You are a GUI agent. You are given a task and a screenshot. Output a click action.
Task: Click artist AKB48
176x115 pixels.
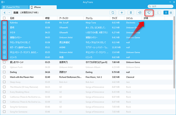[x=62, y=47]
